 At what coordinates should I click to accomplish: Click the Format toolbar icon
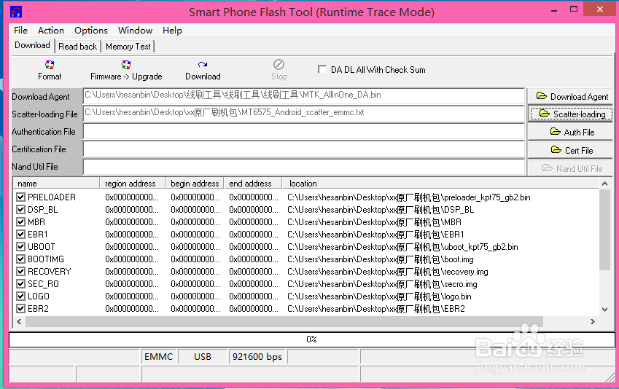click(50, 65)
